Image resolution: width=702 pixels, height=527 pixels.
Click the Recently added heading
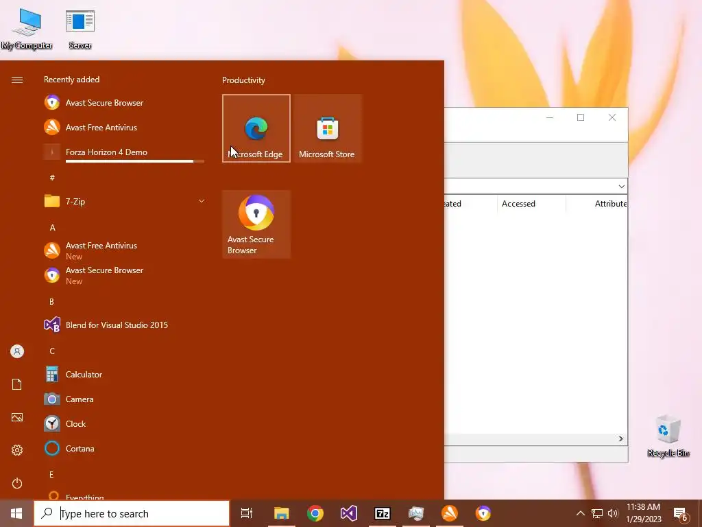click(71, 80)
